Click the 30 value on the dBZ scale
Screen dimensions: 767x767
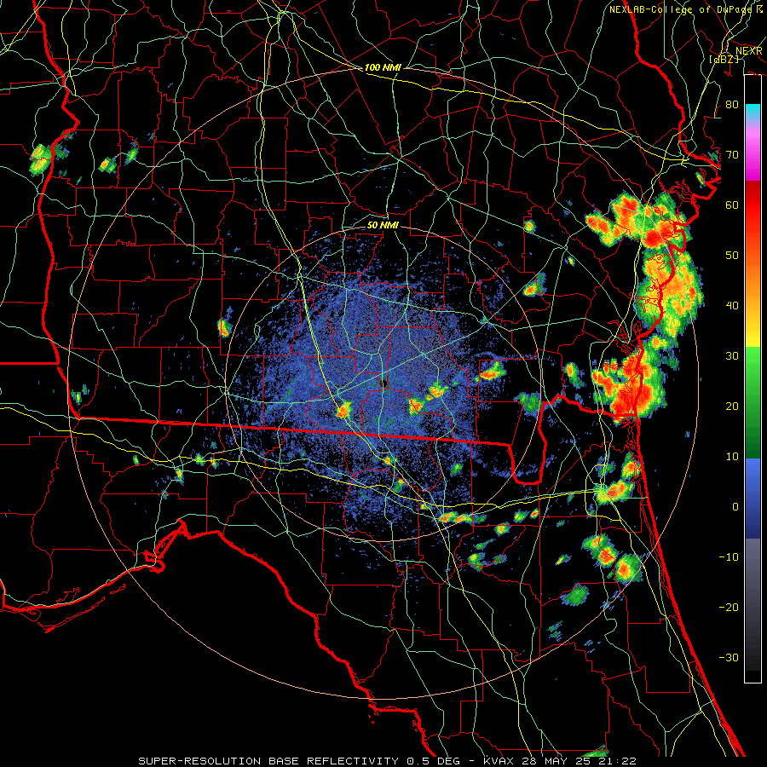(x=732, y=356)
